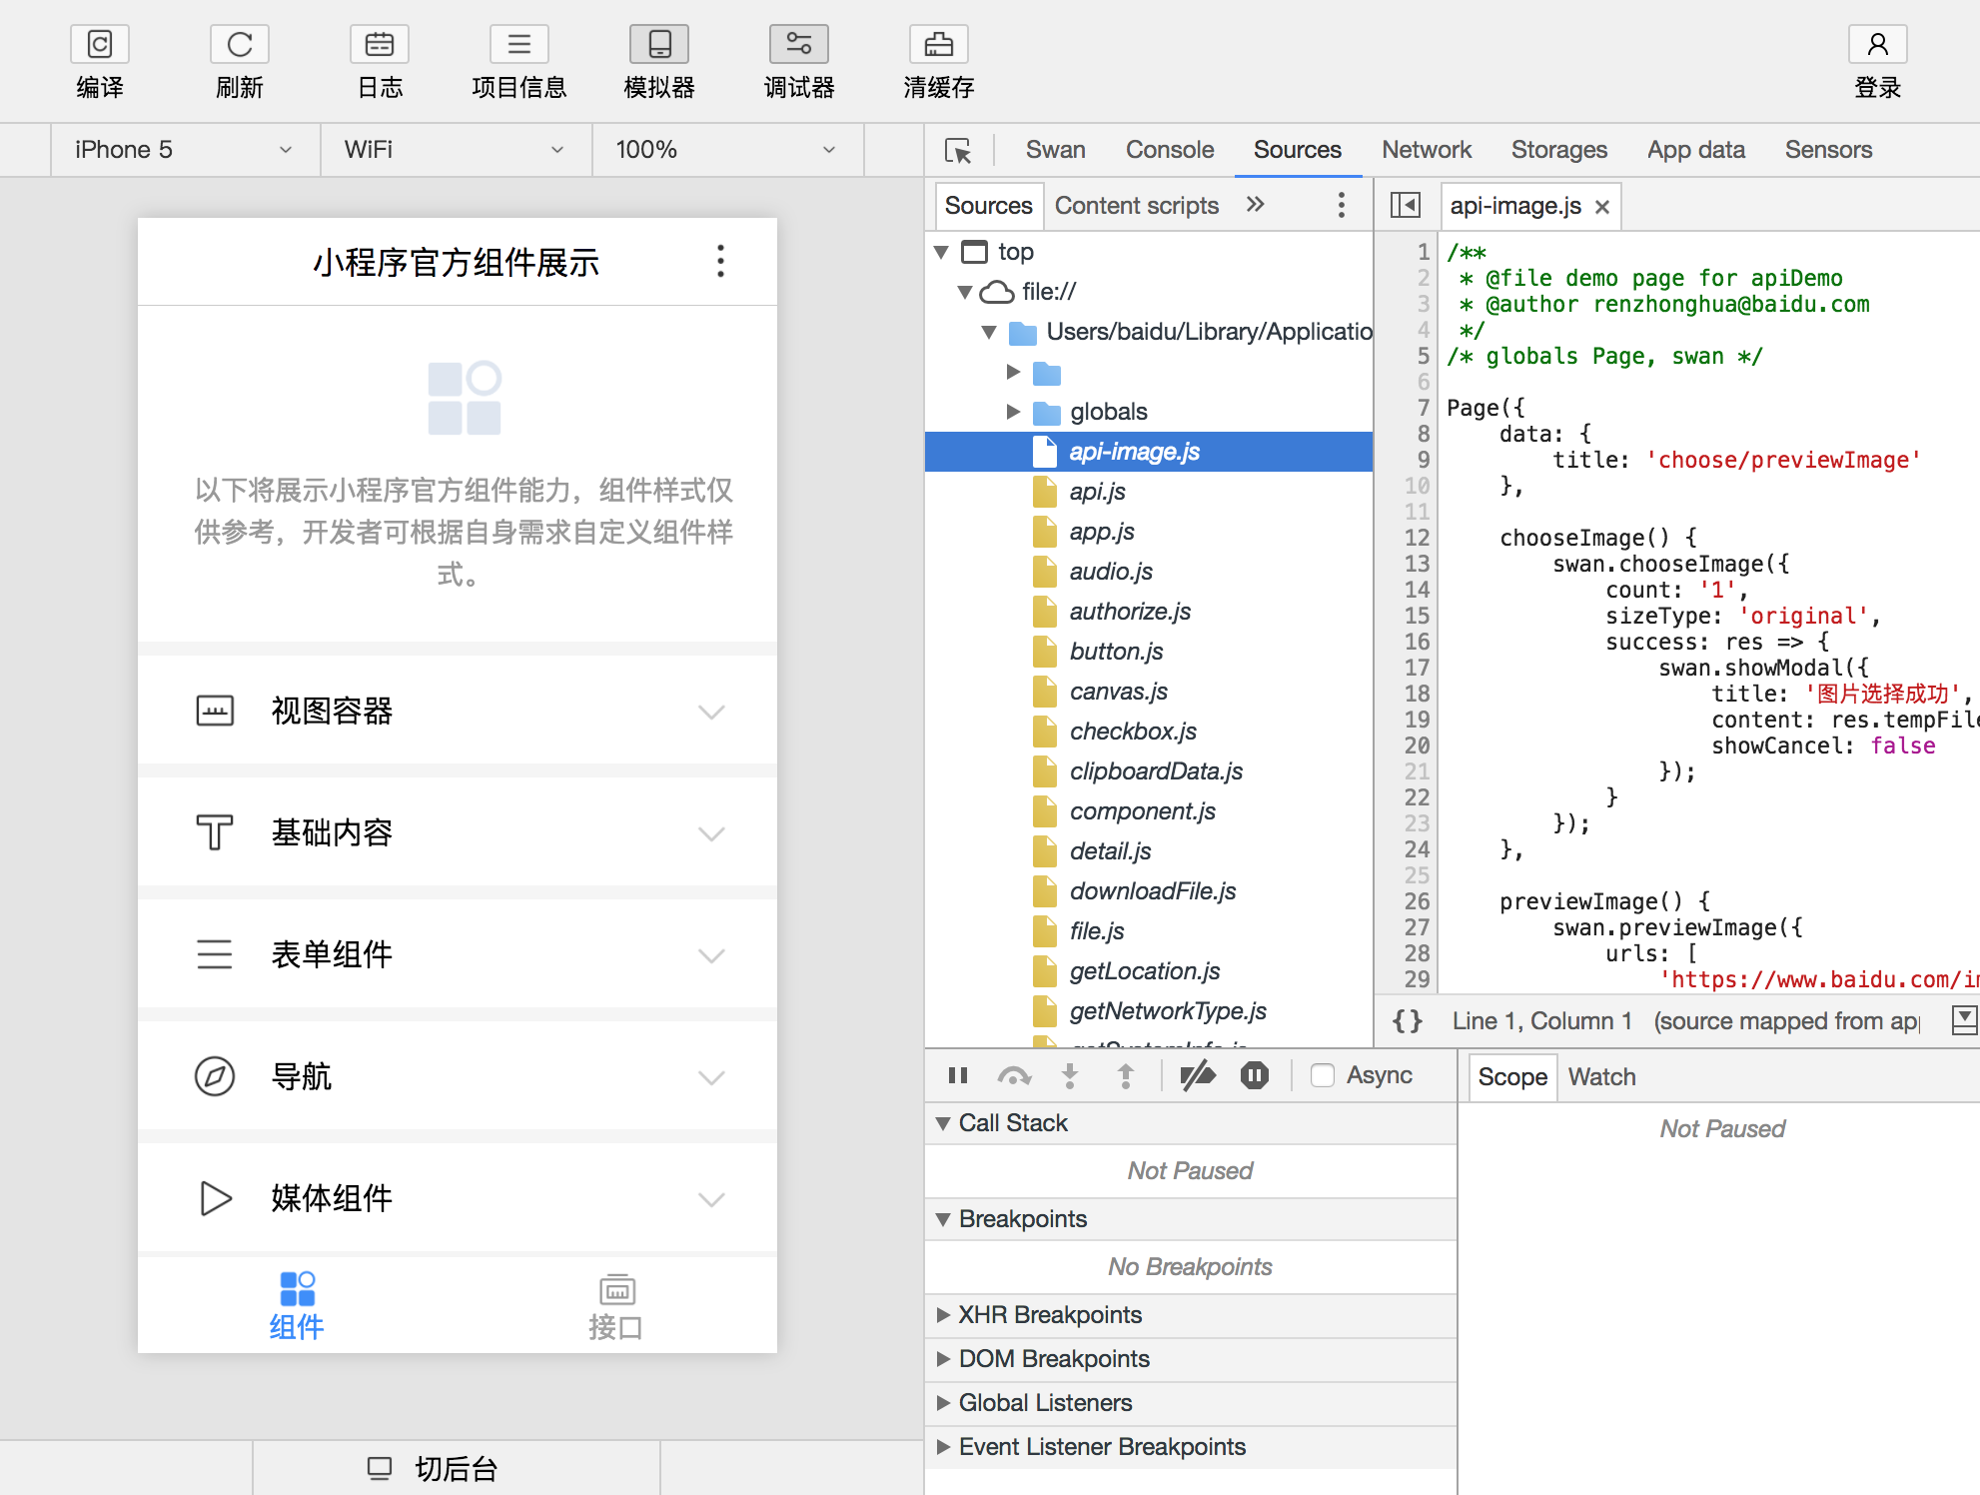Image resolution: width=1980 pixels, height=1495 pixels.
Task: Click the 编译 compile icon
Action: 100,45
